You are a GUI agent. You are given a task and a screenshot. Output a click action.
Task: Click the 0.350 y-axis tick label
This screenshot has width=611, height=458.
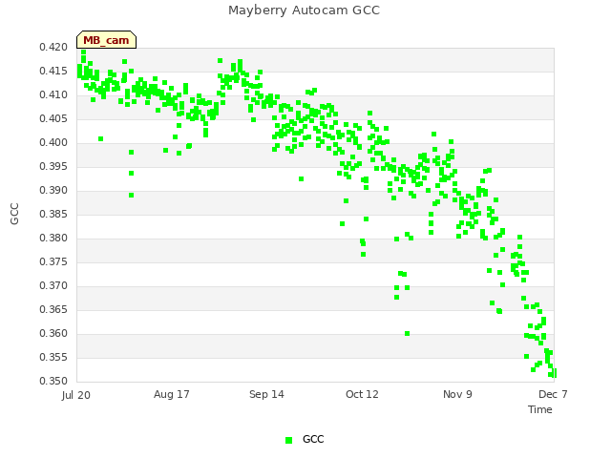coord(53,381)
